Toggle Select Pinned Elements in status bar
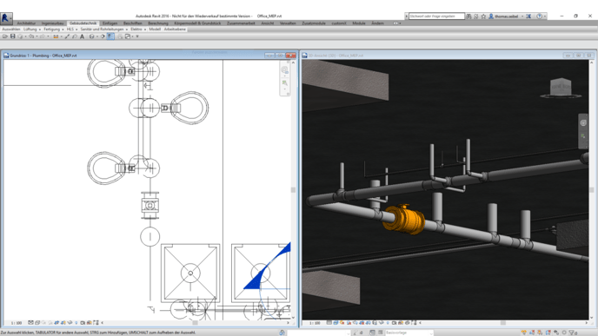The width and height of the screenshot is (598, 336). coord(540,333)
